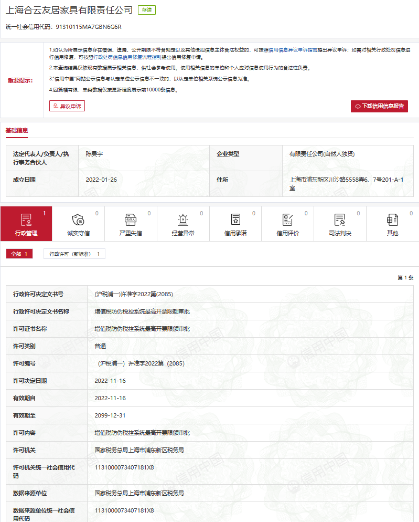The image size is (419, 522).
Task: Select the 基础信息 tab
Action: [17, 131]
